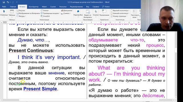
Task: Open the Undo history dropdown arrow
Action: point(10,2)
